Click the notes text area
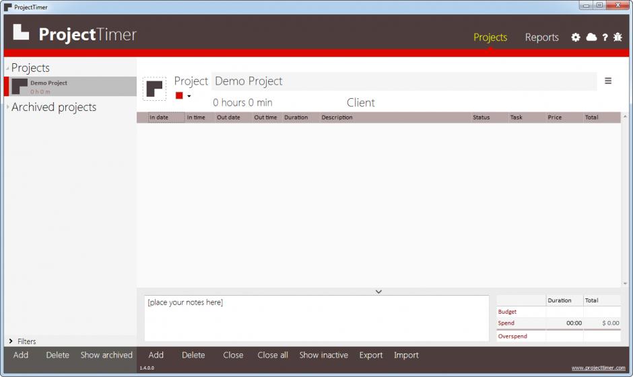Viewport: 633px width, 377px height. [316, 318]
